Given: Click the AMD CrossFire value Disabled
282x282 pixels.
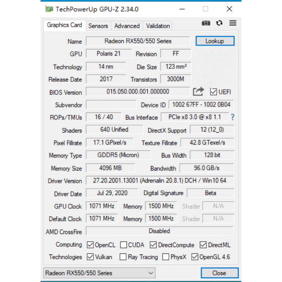Looking at the screenshot, I should [160, 231].
